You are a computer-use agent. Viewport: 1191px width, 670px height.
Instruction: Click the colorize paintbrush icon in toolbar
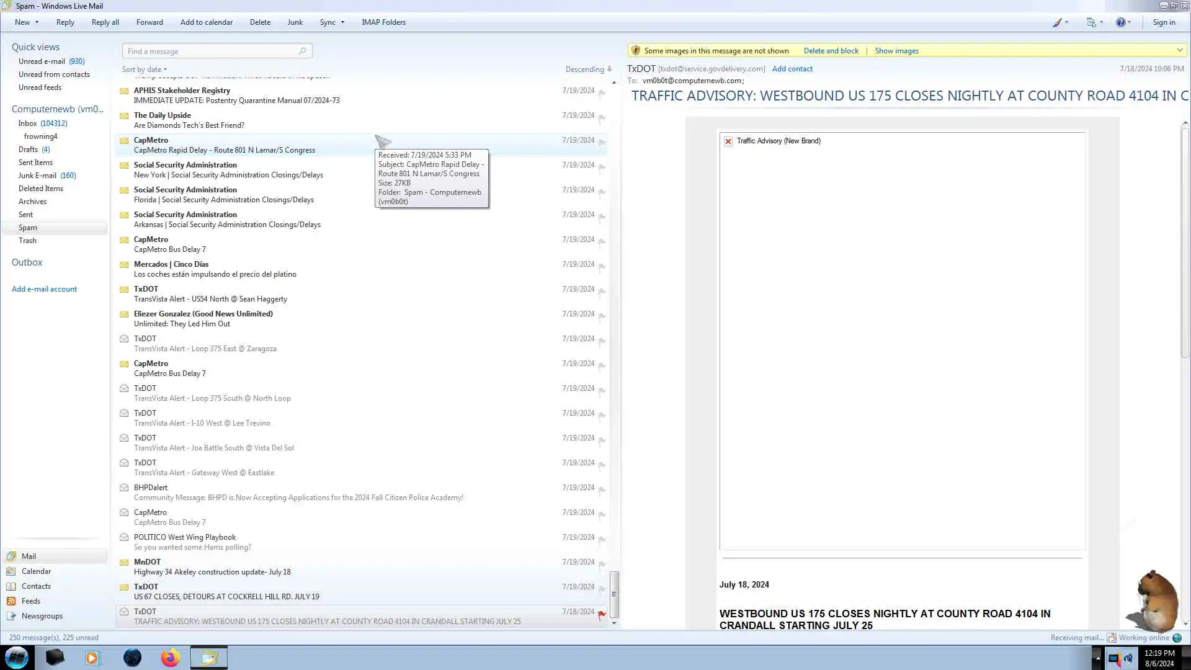(x=1057, y=22)
